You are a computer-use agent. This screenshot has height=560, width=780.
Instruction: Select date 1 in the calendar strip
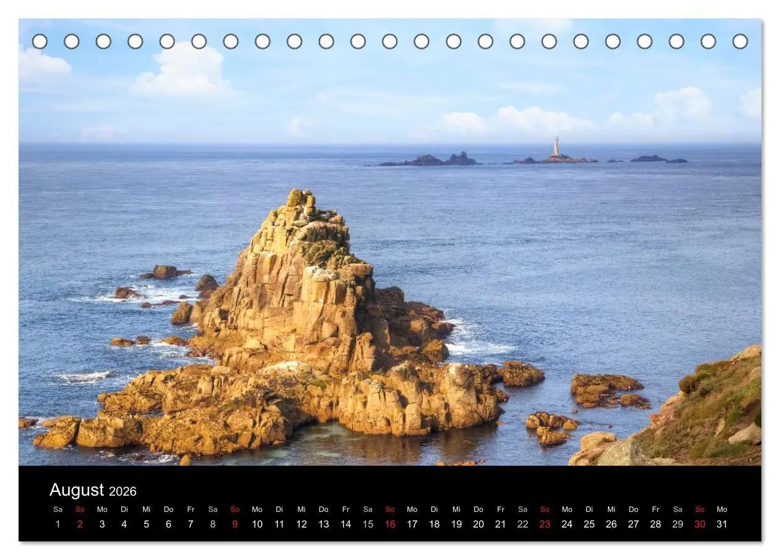click(x=58, y=524)
